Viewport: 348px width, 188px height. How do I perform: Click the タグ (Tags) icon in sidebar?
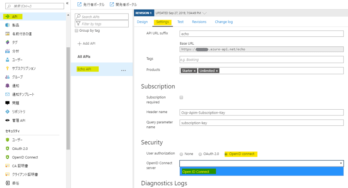point(7,43)
